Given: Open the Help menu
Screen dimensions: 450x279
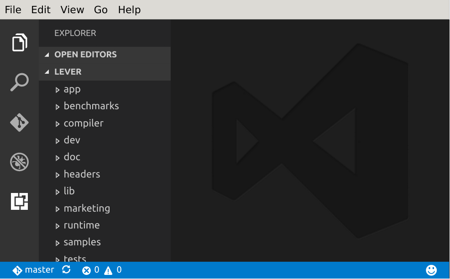Looking at the screenshot, I should [x=129, y=10].
